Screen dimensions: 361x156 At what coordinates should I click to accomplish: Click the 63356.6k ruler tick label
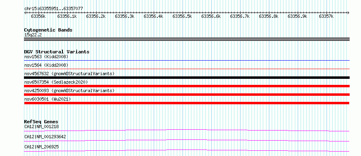211,17
